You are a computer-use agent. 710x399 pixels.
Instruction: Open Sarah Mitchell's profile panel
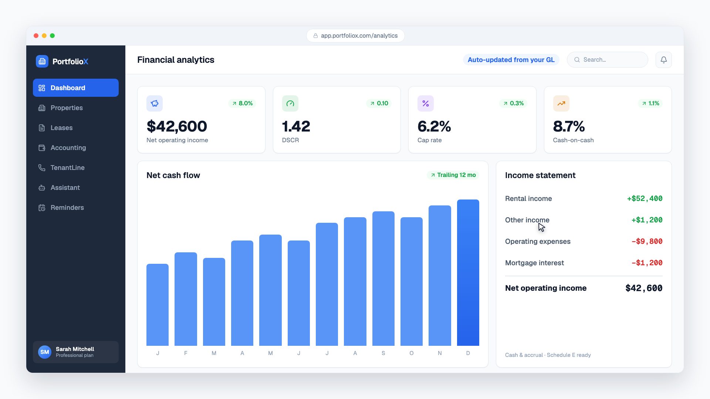(x=76, y=352)
